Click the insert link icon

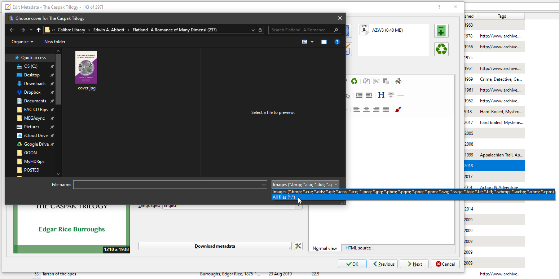coord(391,95)
